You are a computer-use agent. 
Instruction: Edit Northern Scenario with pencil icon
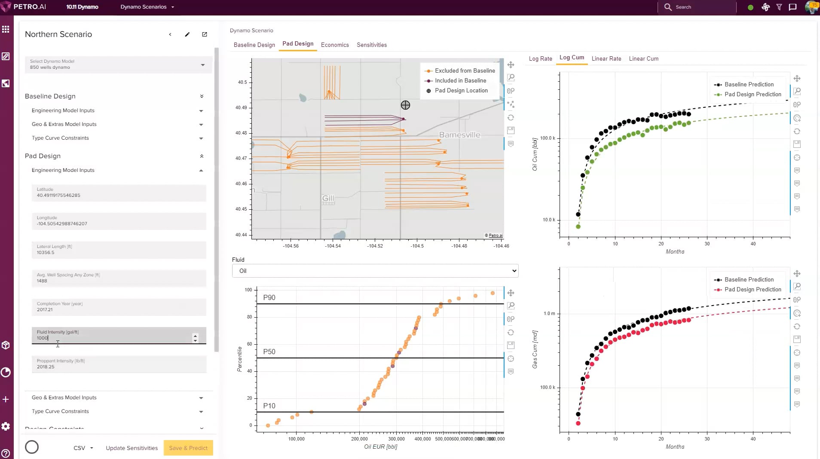[x=187, y=34]
